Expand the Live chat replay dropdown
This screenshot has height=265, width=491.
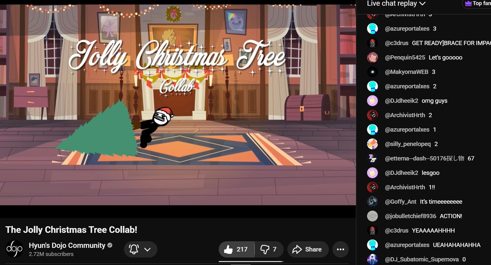[396, 4]
